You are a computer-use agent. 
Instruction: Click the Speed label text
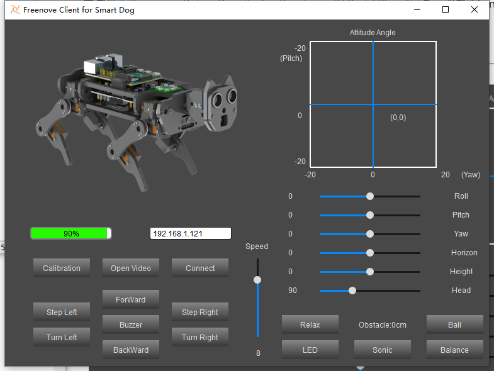pyautogui.click(x=257, y=246)
